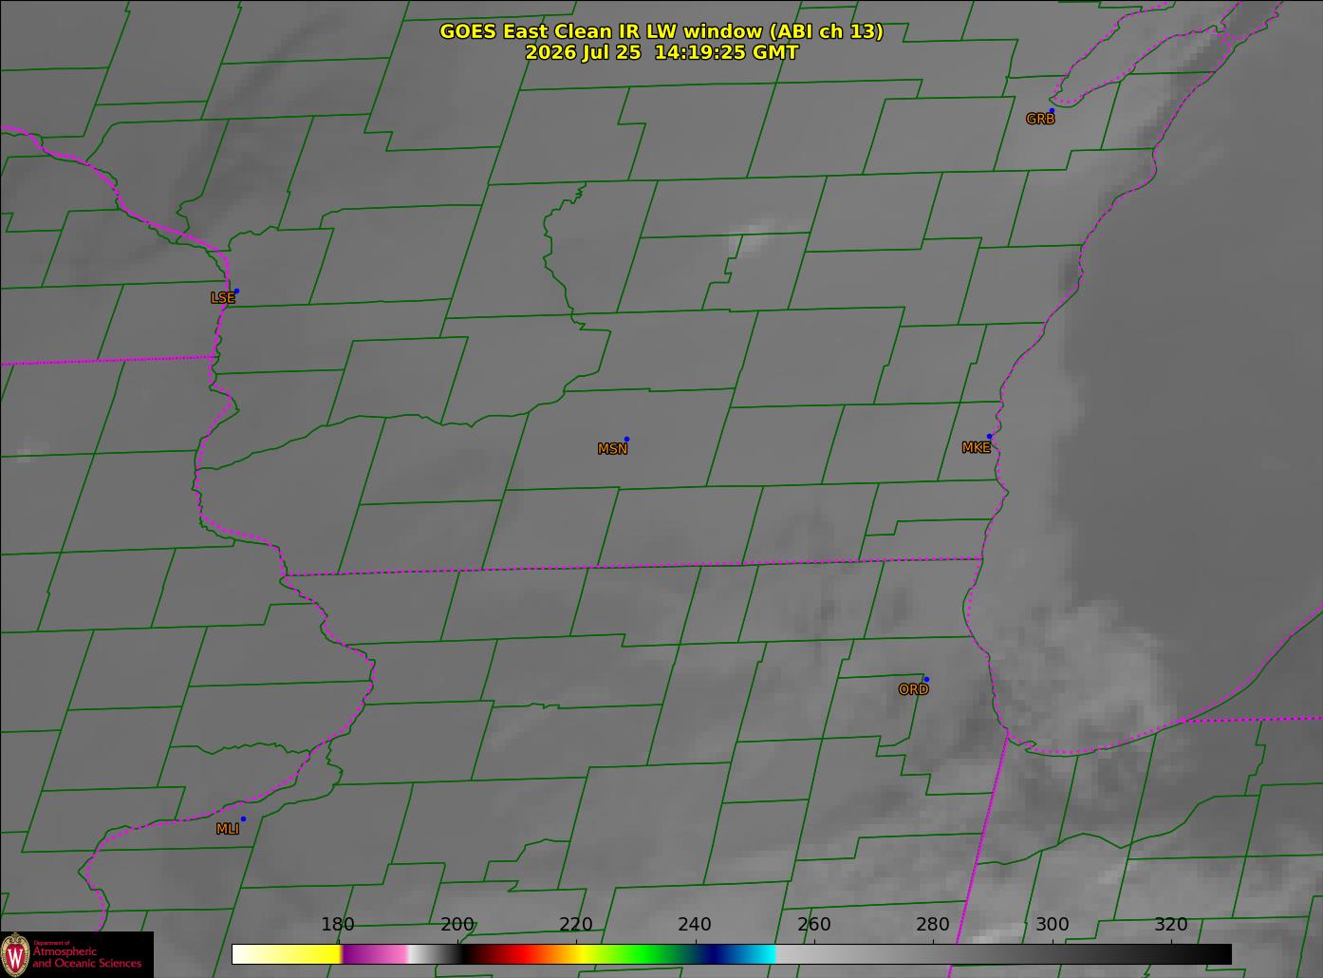Click the ORD station label text
The image size is (1323, 978).
point(913,689)
